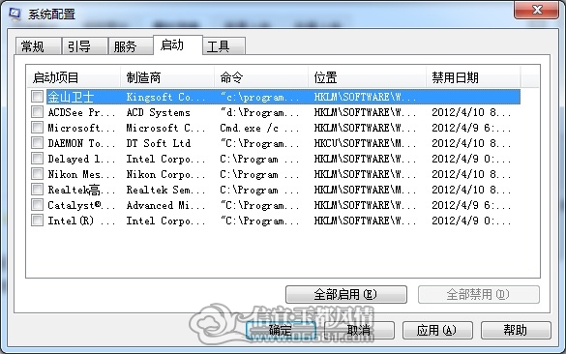Click the Kingsoft Co... manufacturer cell

click(165, 97)
